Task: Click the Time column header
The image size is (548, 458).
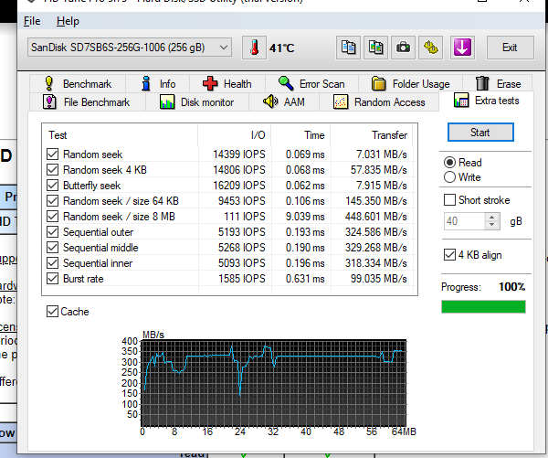Action: (300, 135)
